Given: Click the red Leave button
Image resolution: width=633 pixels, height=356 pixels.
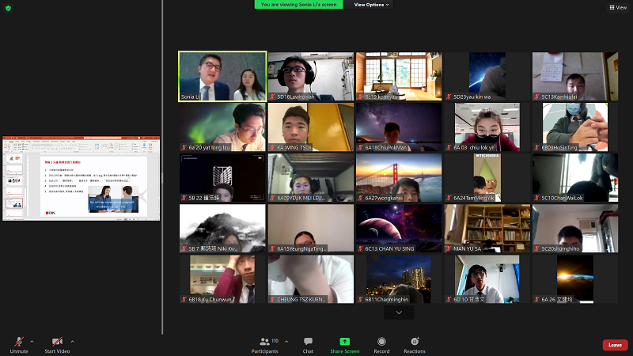Looking at the screenshot, I should click(x=615, y=345).
